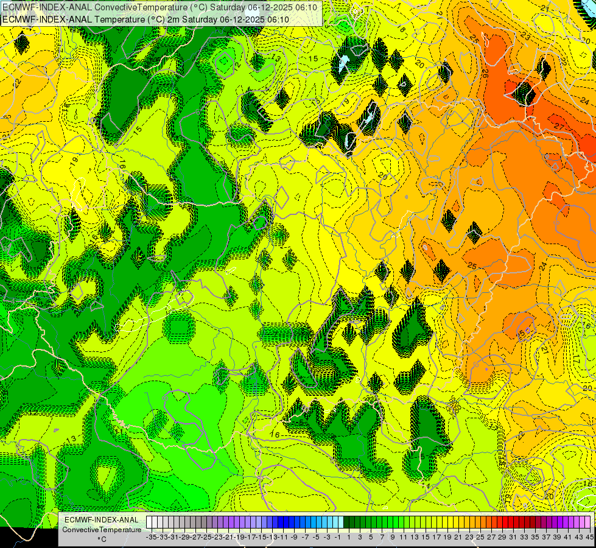Viewport: 596px width, 548px height.
Task: Click the legend 'ECMWF-INDEX-ANAL' label
Action: tap(102, 520)
